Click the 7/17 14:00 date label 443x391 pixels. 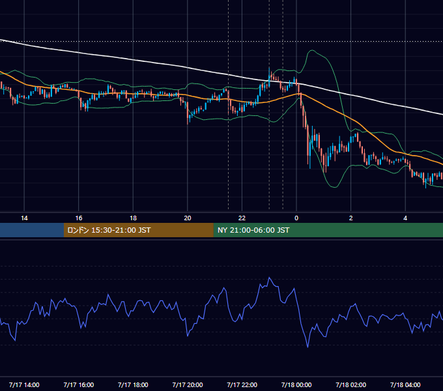24,384
